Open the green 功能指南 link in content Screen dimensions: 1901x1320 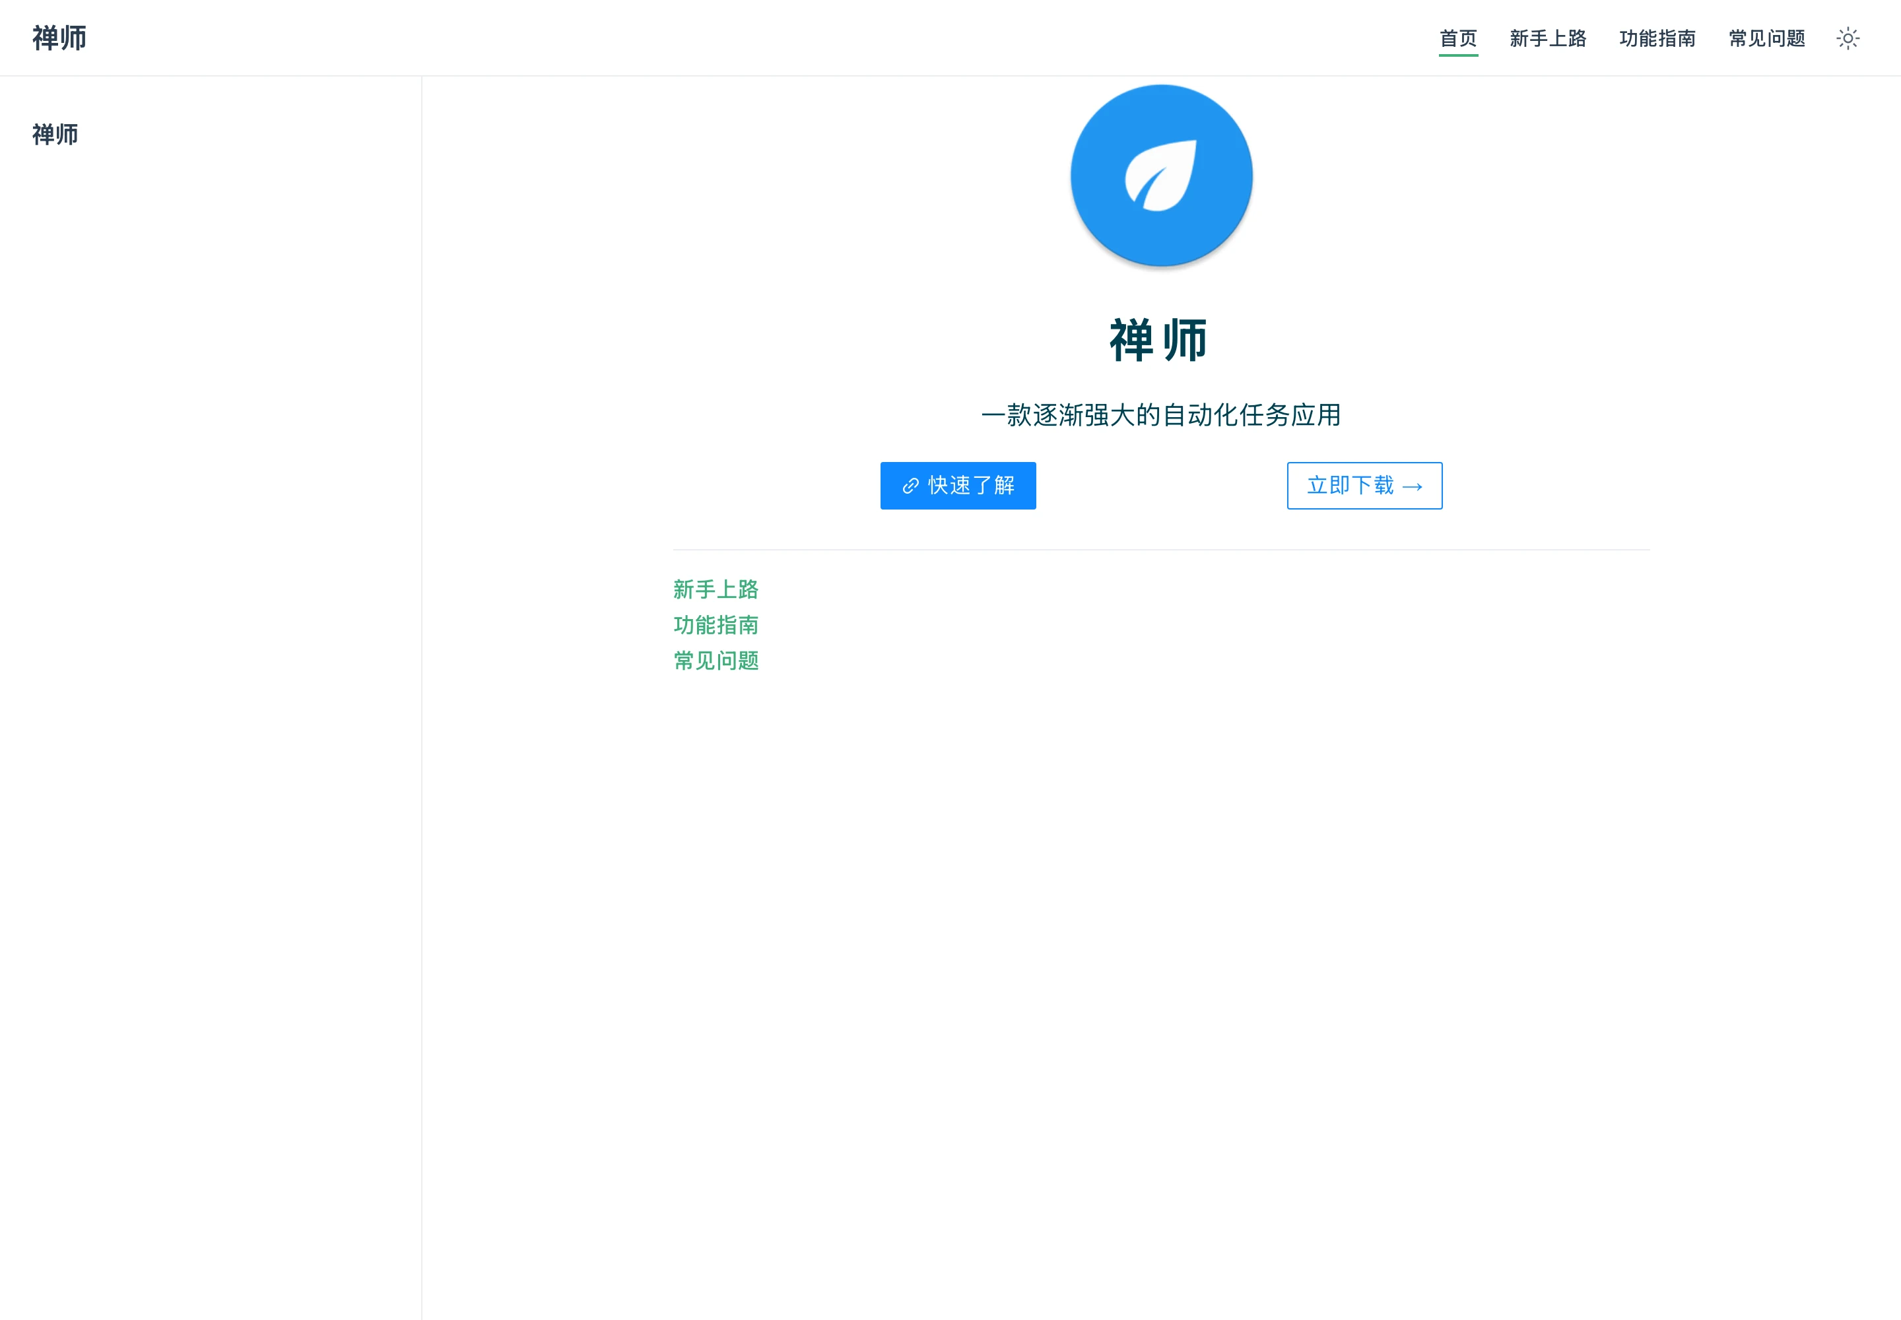click(716, 624)
